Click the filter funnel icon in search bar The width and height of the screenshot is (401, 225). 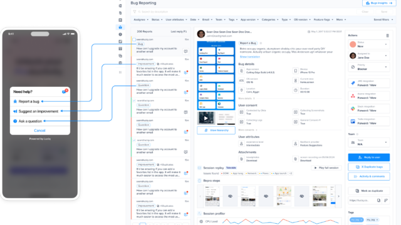pos(135,12)
